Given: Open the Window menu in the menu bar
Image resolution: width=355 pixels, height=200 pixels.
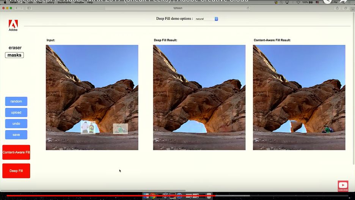Looking at the screenshot, I should [79, 3].
